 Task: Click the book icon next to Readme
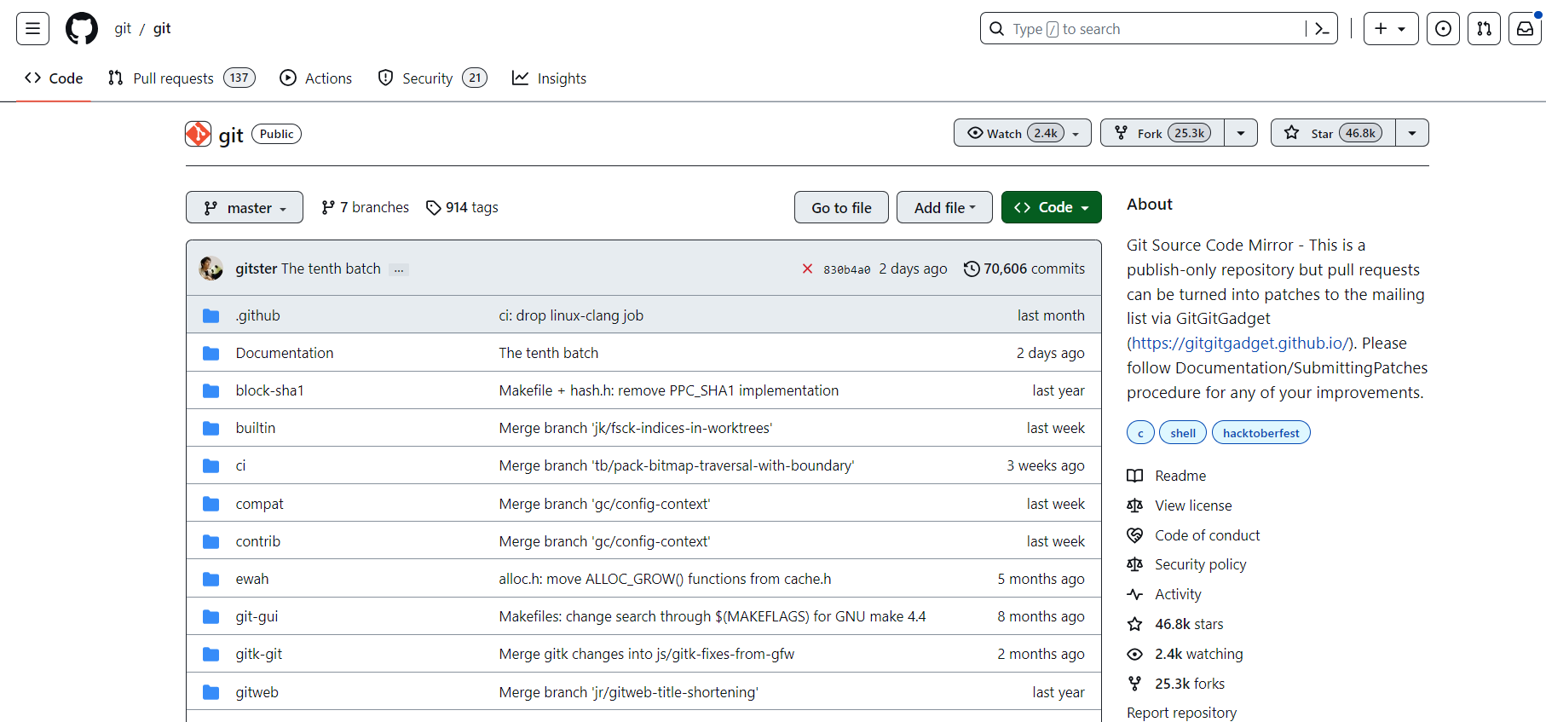click(x=1135, y=476)
